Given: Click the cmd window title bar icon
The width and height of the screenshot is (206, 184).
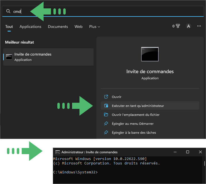Looking at the screenshot, I should 58,152.
